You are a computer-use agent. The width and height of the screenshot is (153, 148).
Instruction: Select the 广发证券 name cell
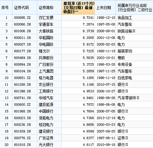(x=46, y=138)
